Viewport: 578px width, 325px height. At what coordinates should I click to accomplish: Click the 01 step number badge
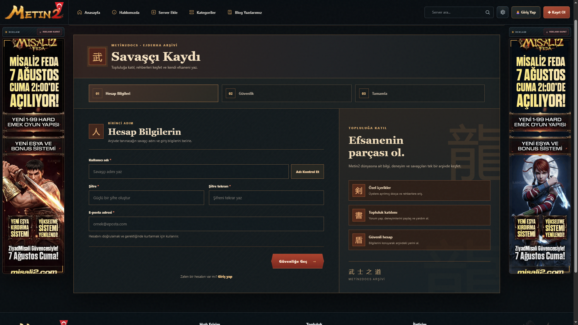coord(98,93)
